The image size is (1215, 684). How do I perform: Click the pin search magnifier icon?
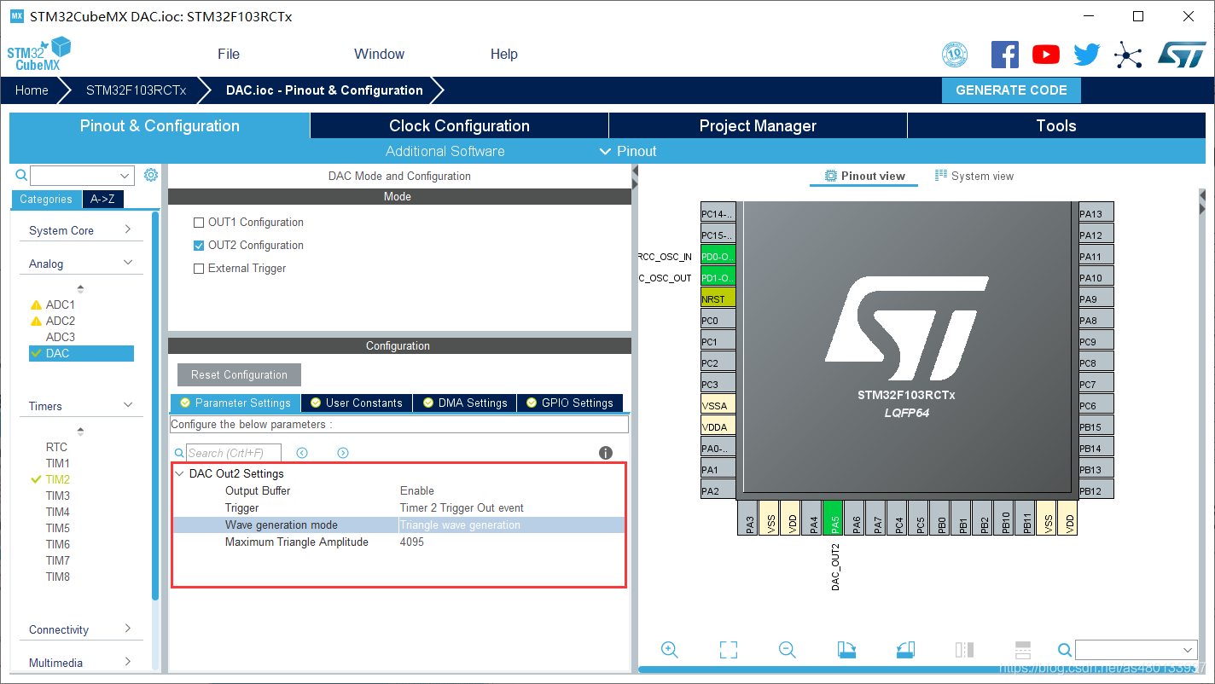pyautogui.click(x=1065, y=650)
